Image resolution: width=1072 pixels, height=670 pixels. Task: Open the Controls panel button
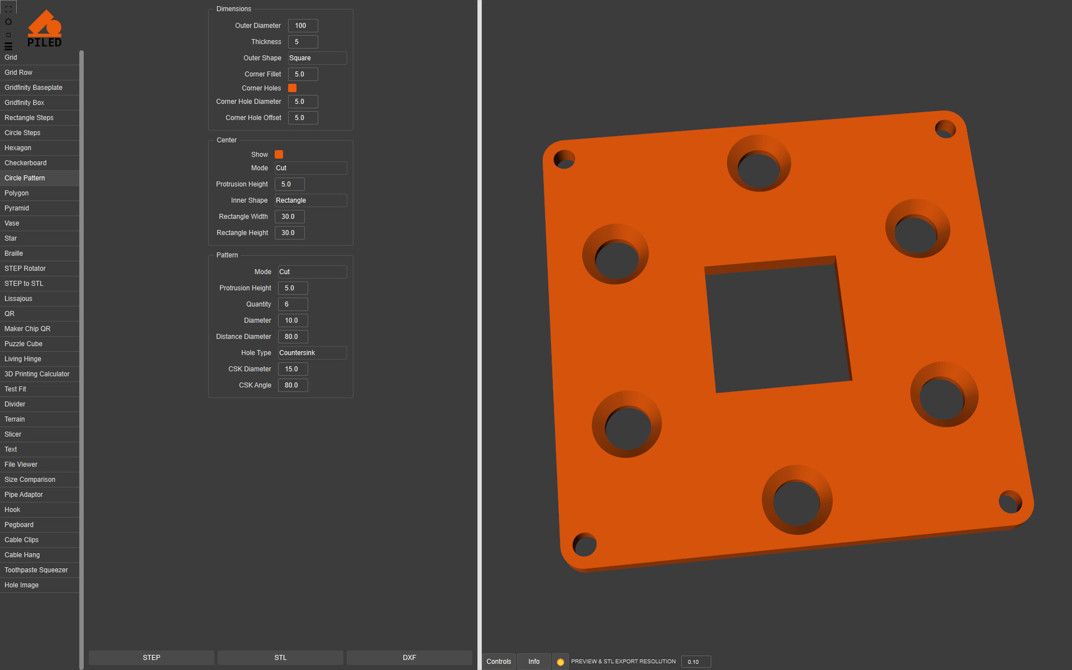pyautogui.click(x=499, y=662)
